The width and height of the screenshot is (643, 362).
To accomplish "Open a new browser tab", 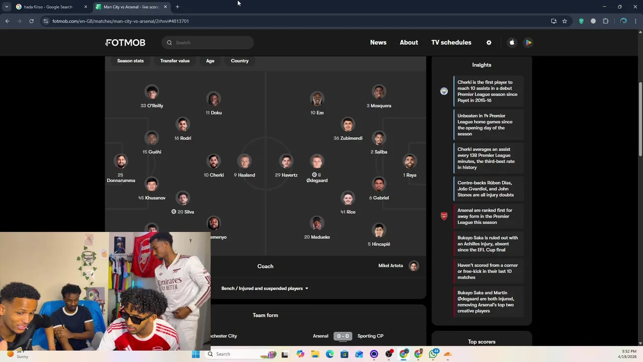I will (177, 7).
